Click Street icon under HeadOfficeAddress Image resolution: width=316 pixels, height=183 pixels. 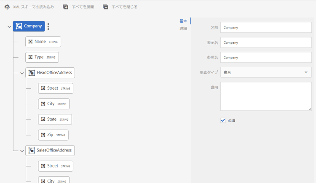[x=43, y=88]
